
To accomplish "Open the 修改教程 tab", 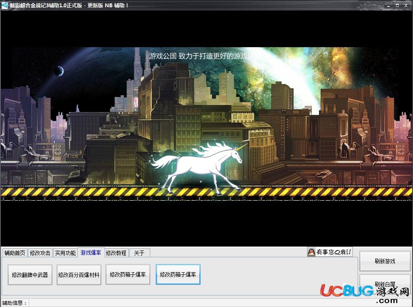I will coord(116,253).
